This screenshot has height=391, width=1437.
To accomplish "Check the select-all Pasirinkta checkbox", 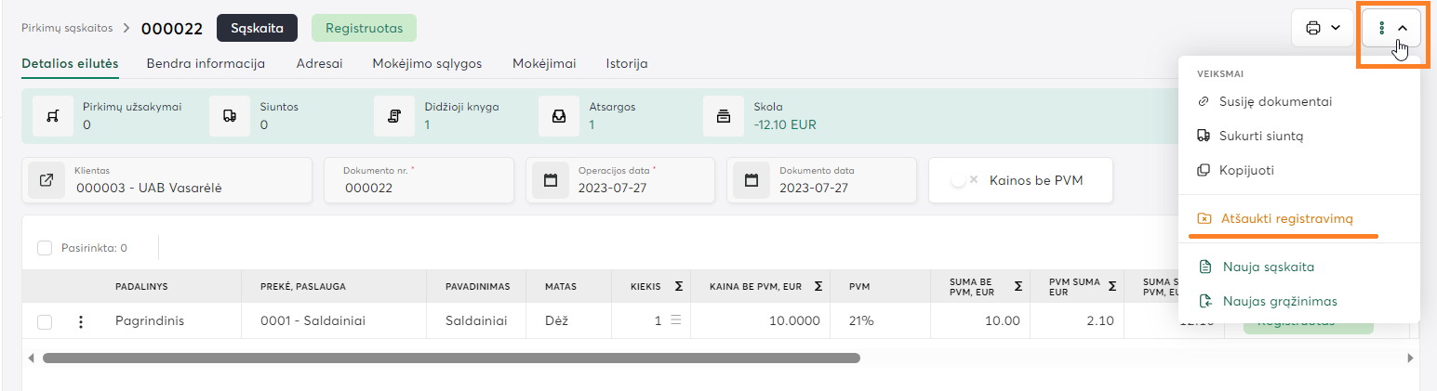I will [x=45, y=248].
